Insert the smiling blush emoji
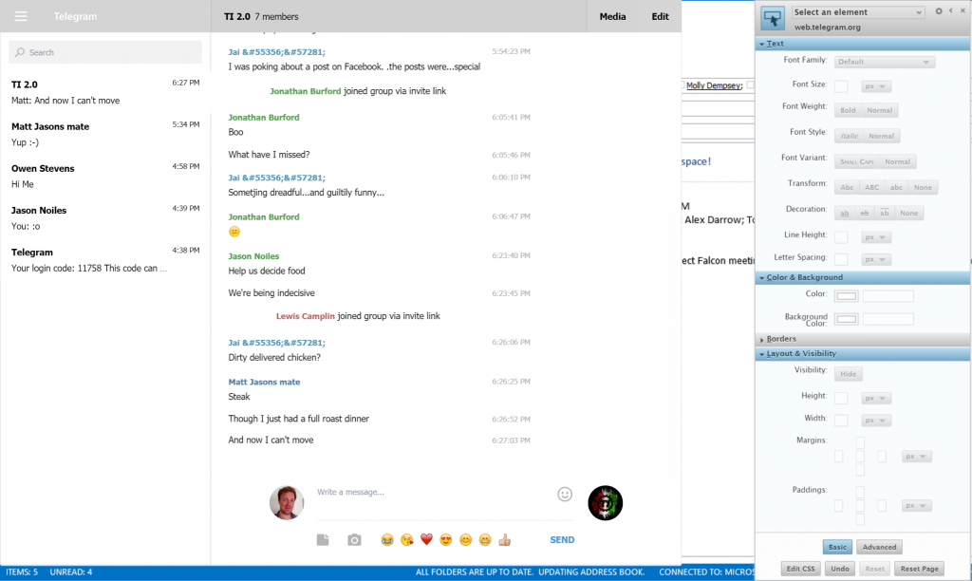This screenshot has width=972, height=581. (465, 539)
